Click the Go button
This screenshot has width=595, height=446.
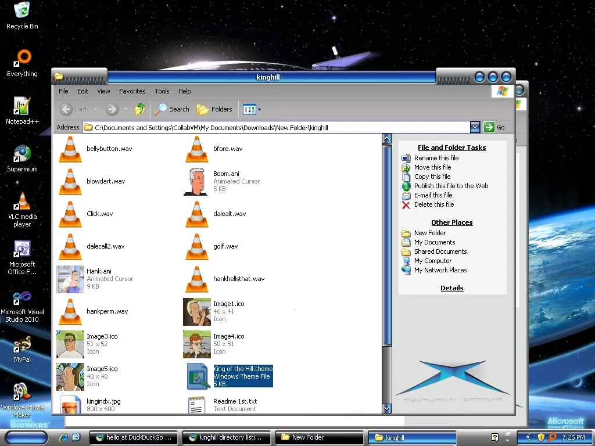494,127
